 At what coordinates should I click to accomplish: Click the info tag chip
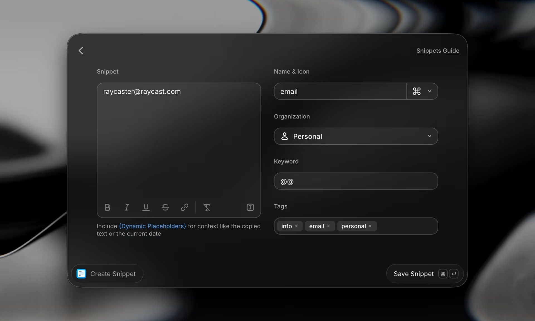pyautogui.click(x=290, y=226)
